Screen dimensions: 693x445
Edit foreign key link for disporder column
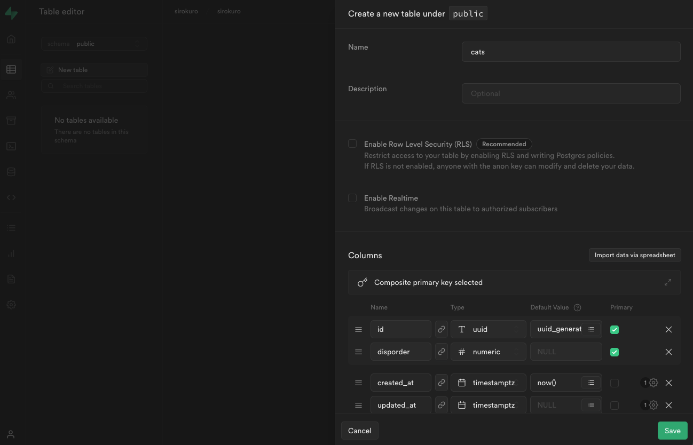(x=442, y=352)
